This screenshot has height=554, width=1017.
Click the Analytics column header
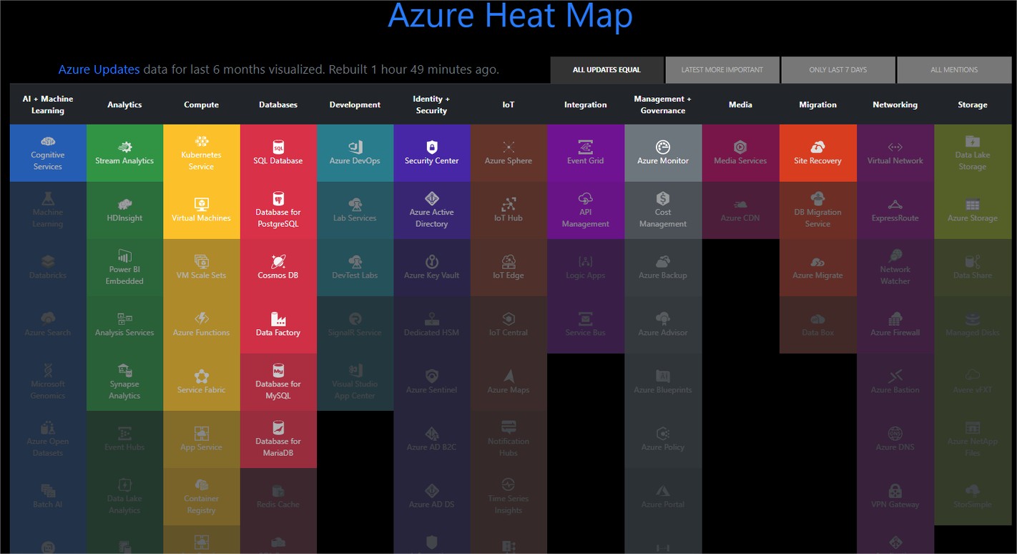(124, 105)
